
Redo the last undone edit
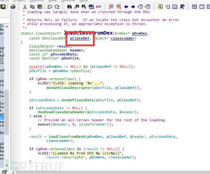(x=57, y=7)
